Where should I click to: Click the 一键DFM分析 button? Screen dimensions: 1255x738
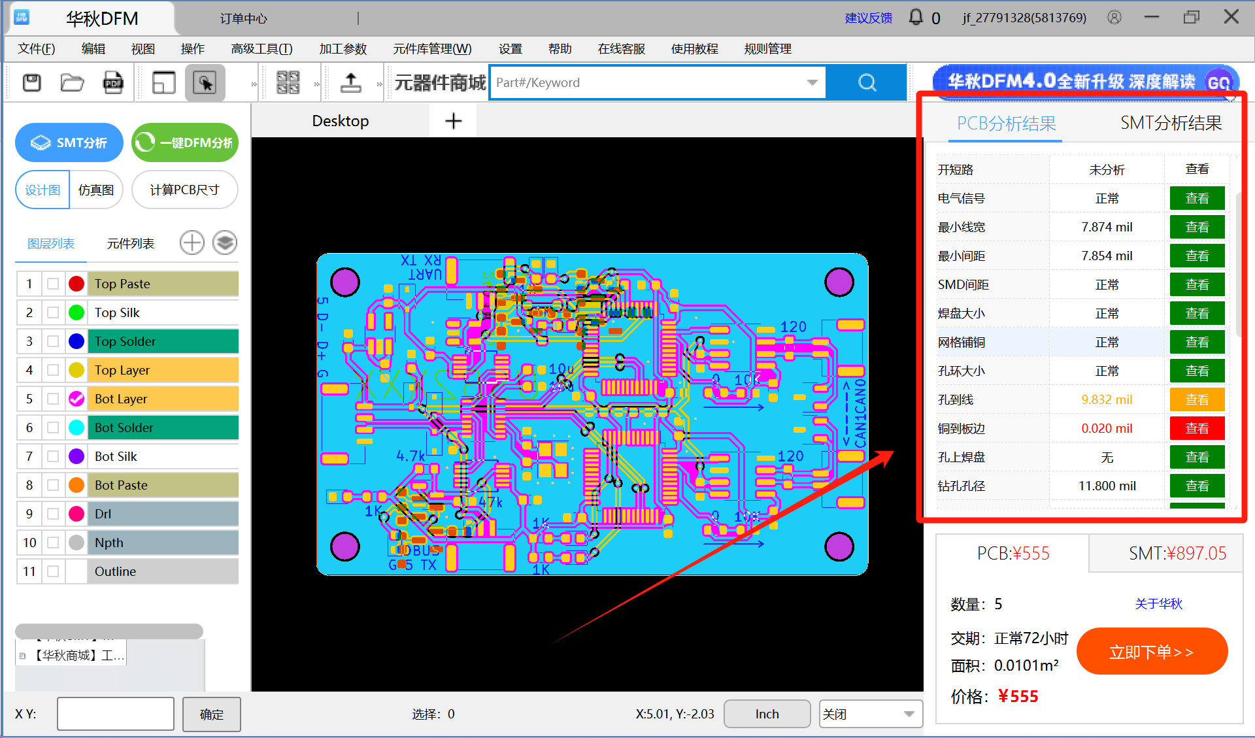(x=185, y=143)
